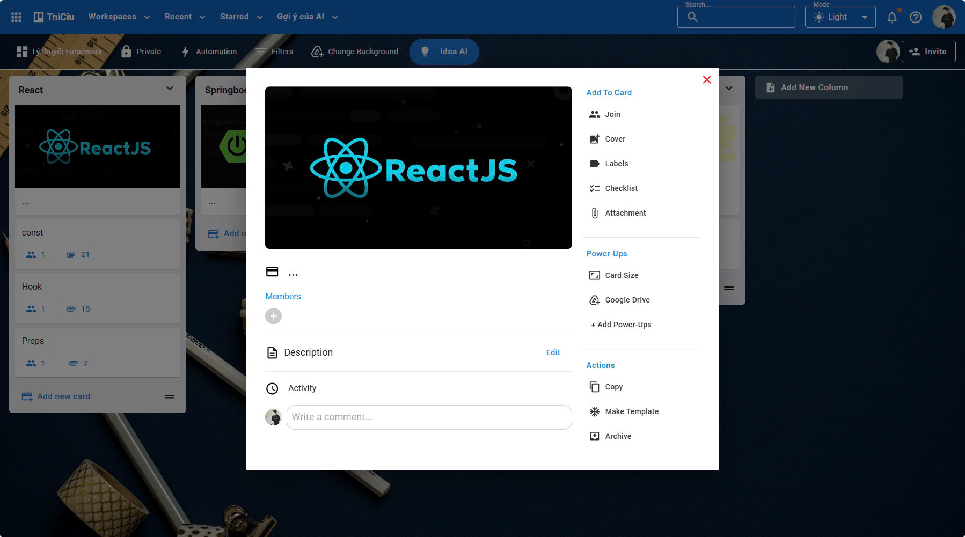965x537 pixels.
Task: Click the card title icon in the dialog
Action: tap(272, 272)
